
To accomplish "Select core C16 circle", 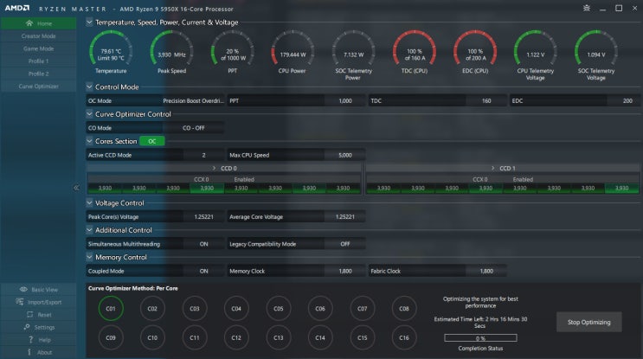I will point(404,337).
